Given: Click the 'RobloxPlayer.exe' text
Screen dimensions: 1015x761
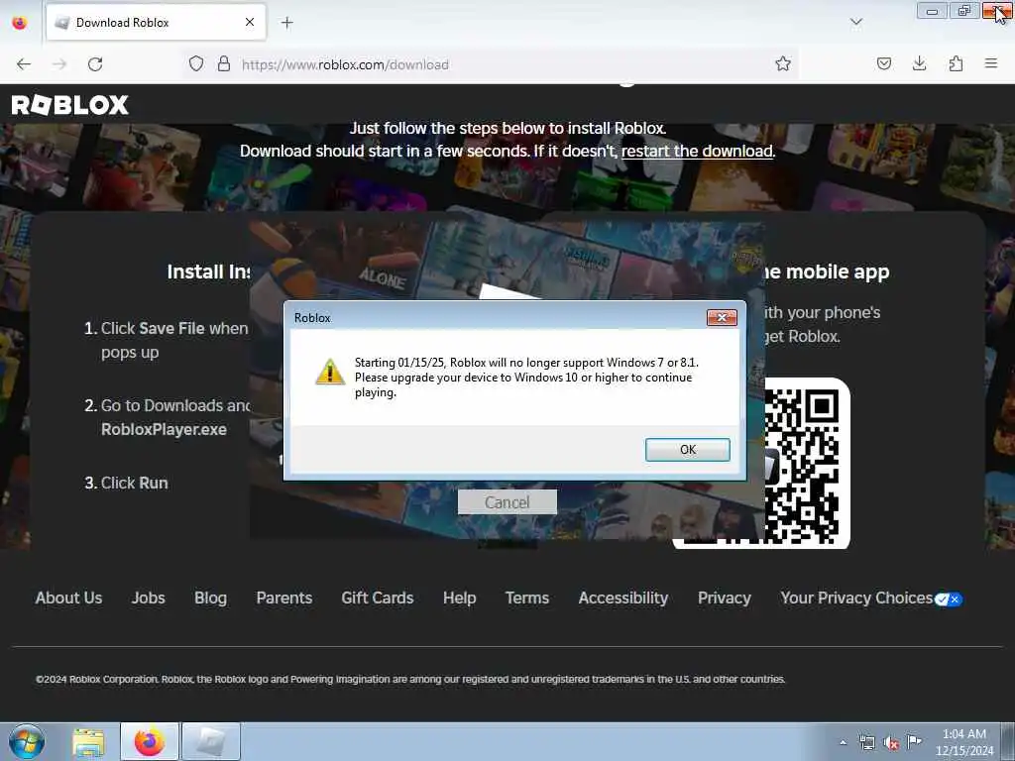Looking at the screenshot, I should click(x=164, y=429).
